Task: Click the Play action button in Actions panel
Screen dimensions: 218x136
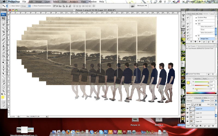Action: pos(199,42)
